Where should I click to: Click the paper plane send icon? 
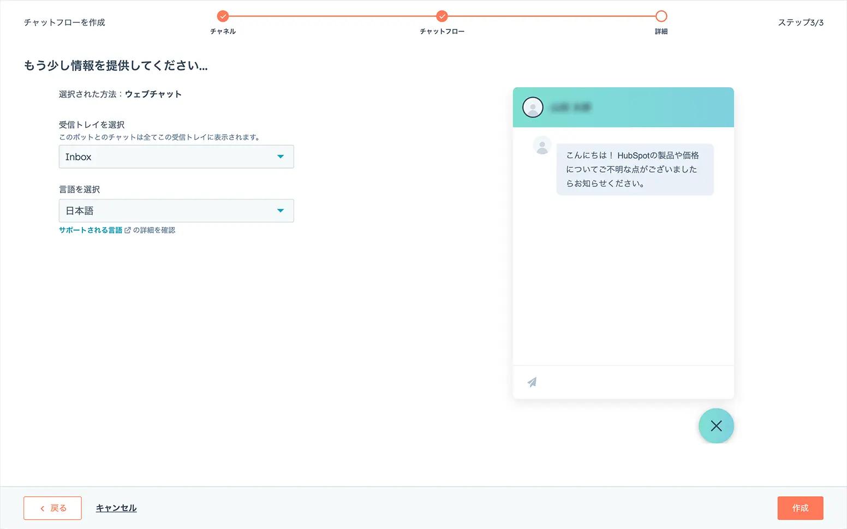pos(532,382)
